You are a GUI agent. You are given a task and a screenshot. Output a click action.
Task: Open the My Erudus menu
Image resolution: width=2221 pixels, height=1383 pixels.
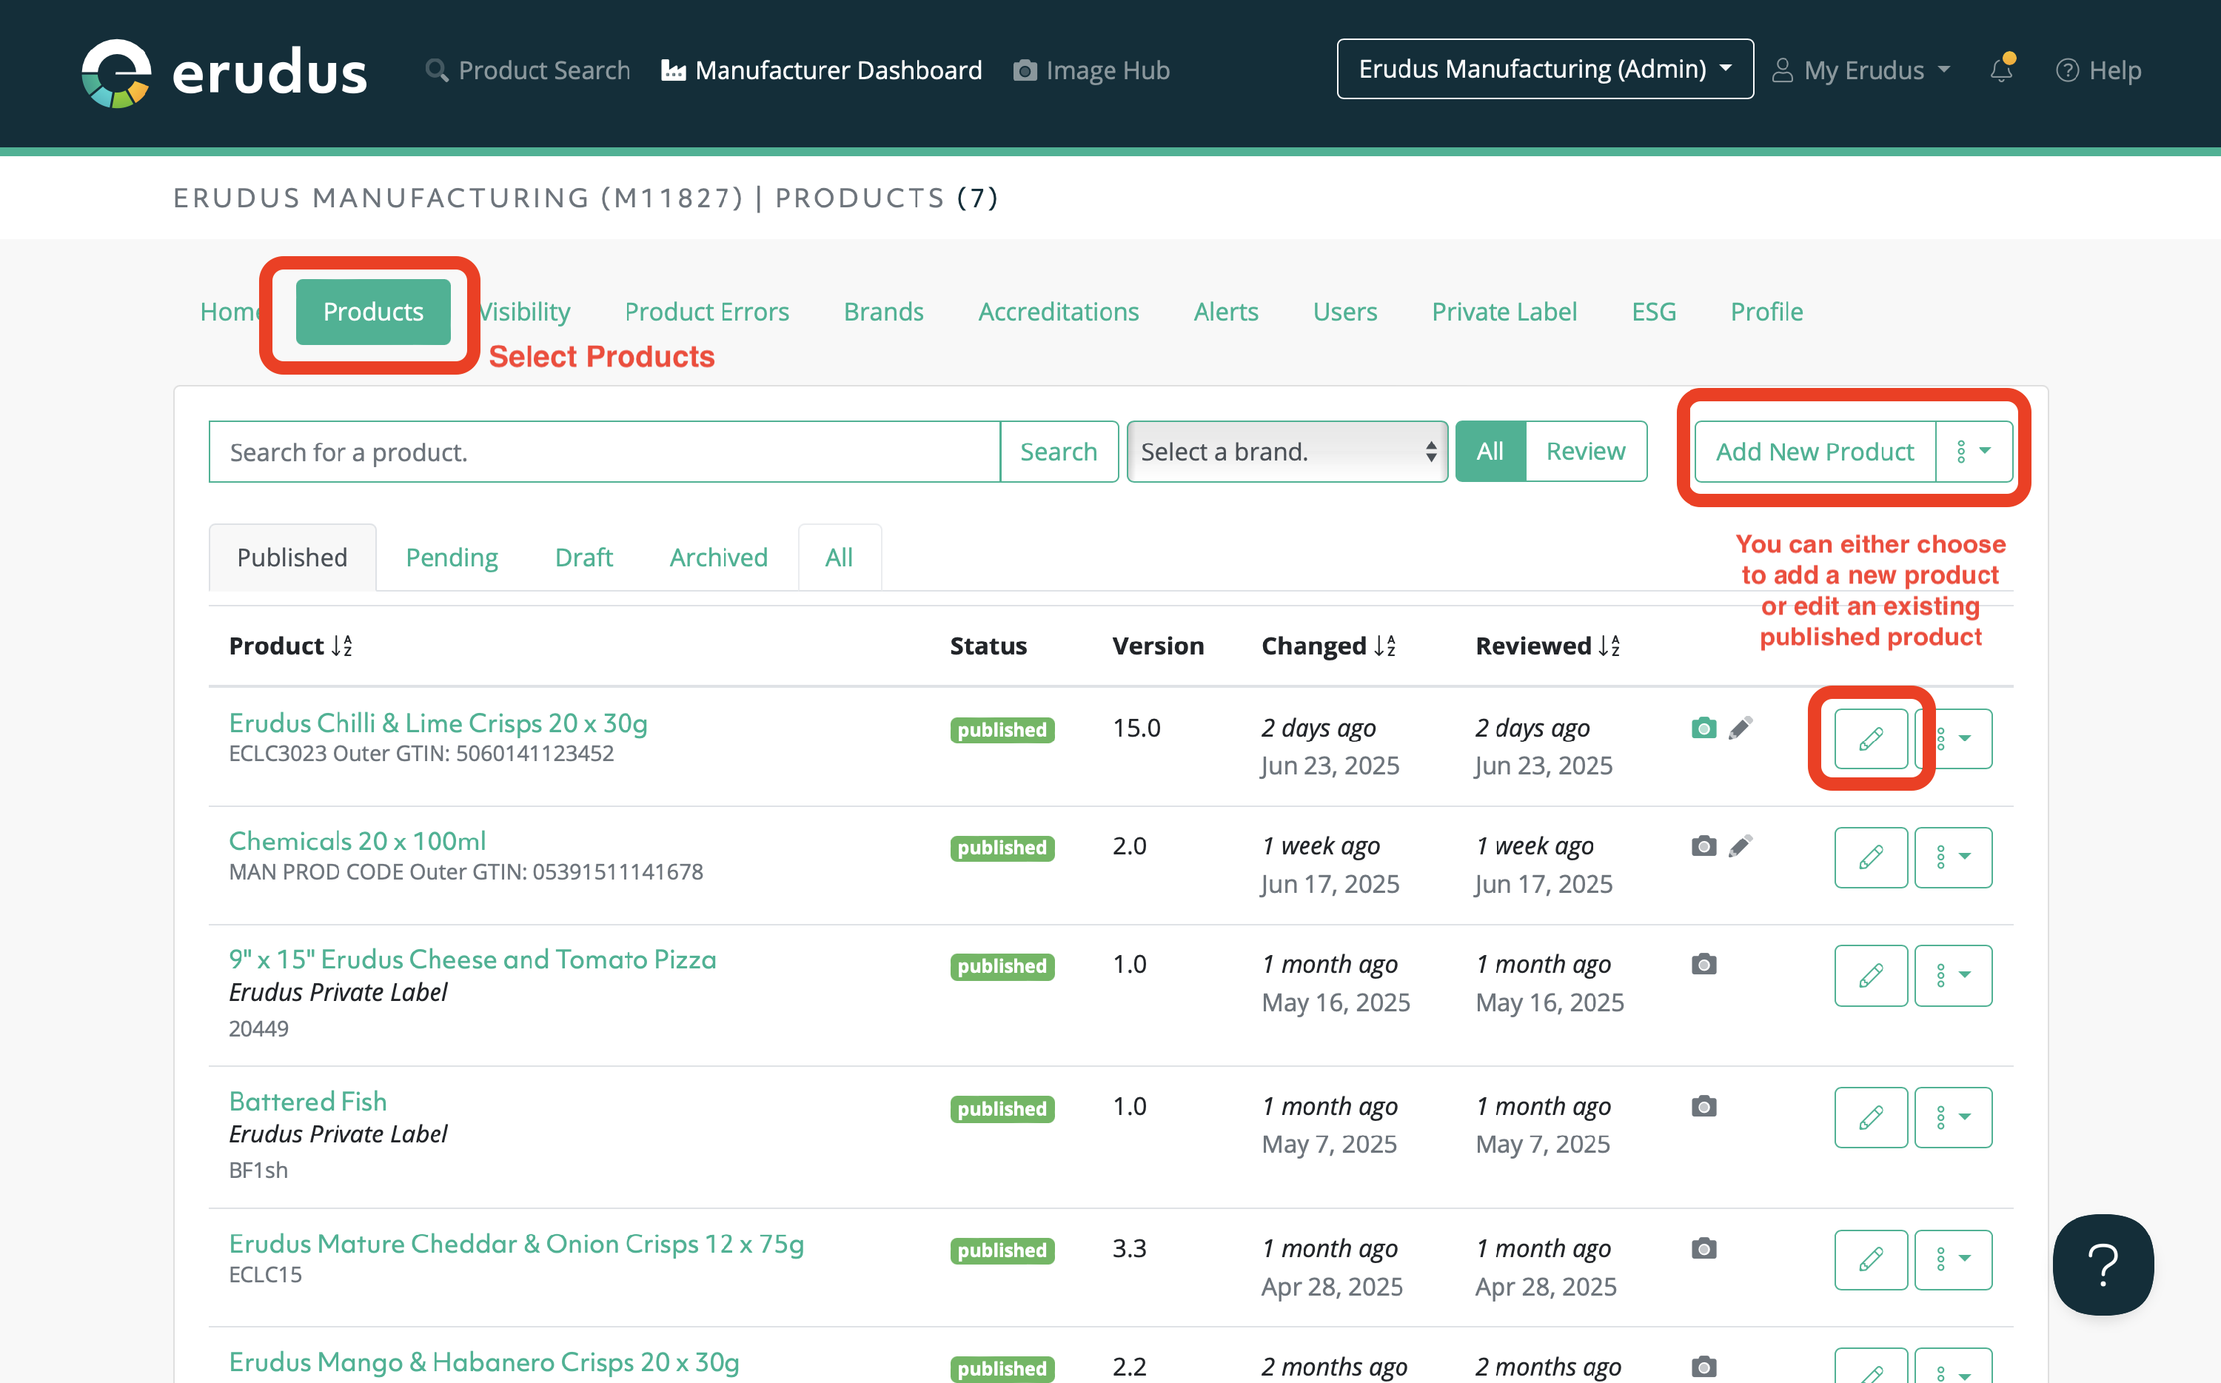click(1863, 70)
